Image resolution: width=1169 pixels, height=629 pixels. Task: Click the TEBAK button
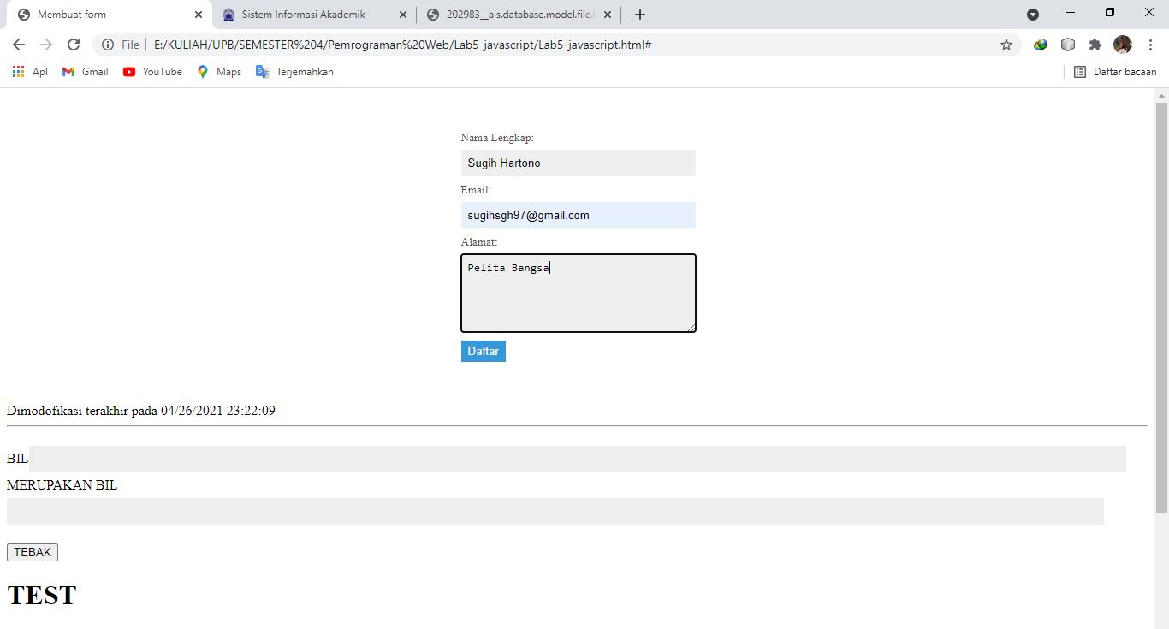(x=32, y=551)
